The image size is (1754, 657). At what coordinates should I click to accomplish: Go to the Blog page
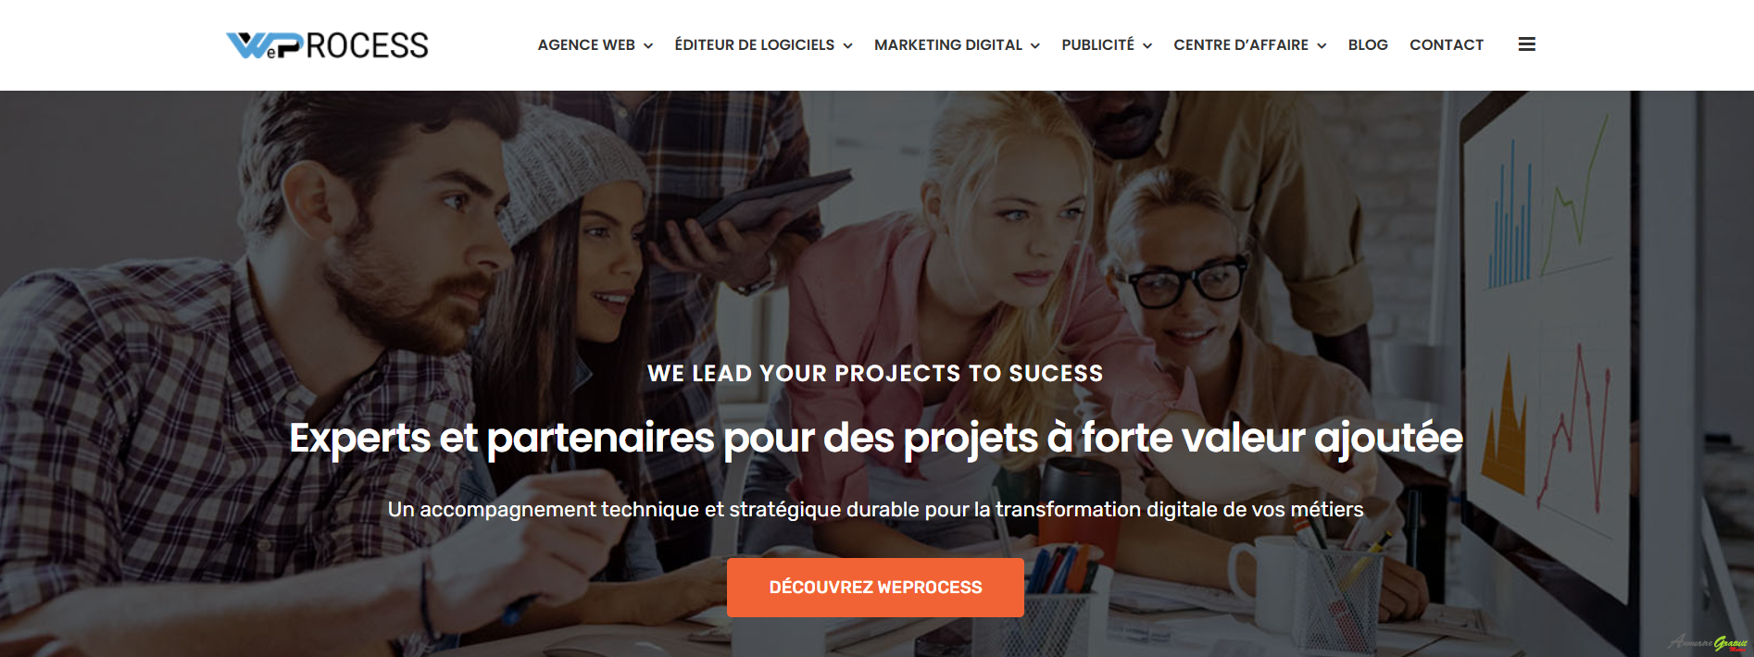(x=1368, y=44)
